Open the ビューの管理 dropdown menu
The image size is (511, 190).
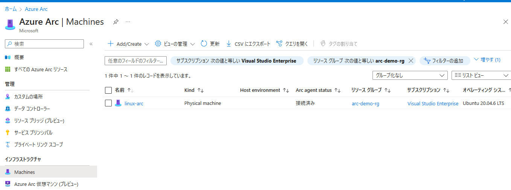[192, 44]
